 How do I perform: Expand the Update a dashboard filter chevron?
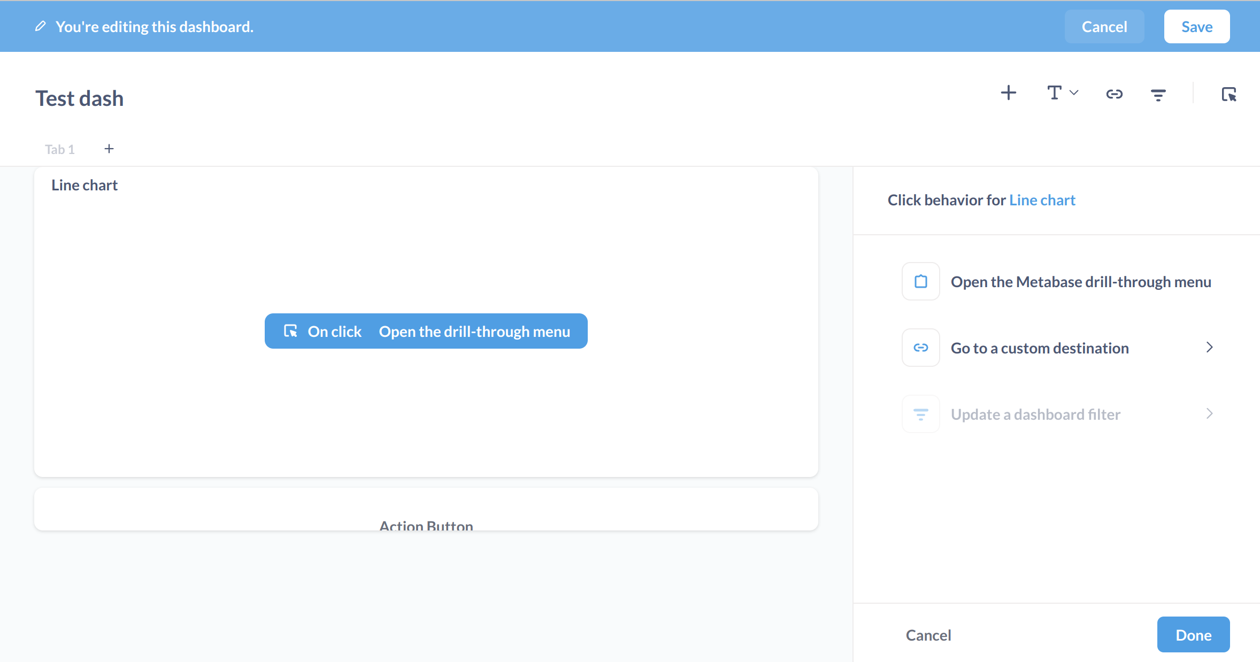[x=1209, y=413]
